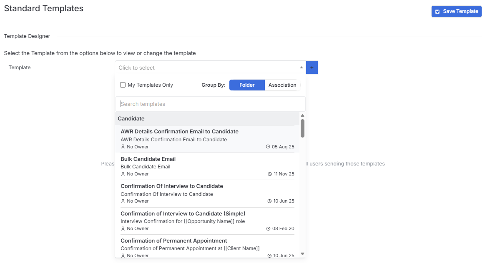Click owner icon on Confirmation Of Interview to Candidate row
The width and height of the screenshot is (490, 263).
point(123,201)
